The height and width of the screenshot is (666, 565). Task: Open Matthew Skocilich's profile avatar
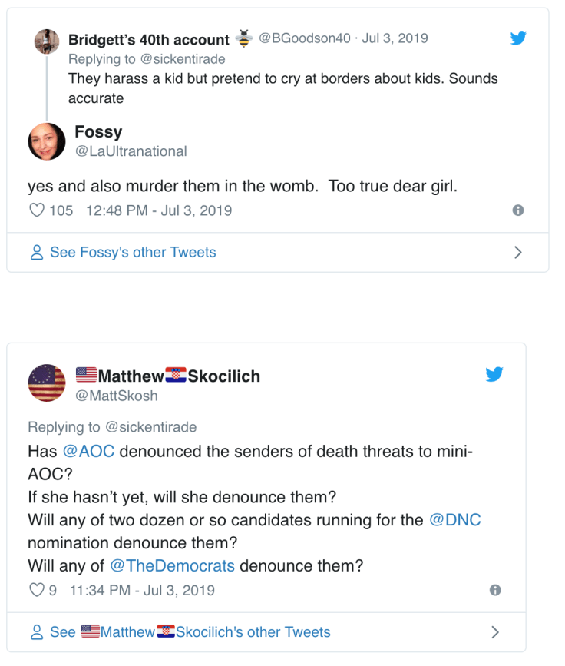pos(47,382)
